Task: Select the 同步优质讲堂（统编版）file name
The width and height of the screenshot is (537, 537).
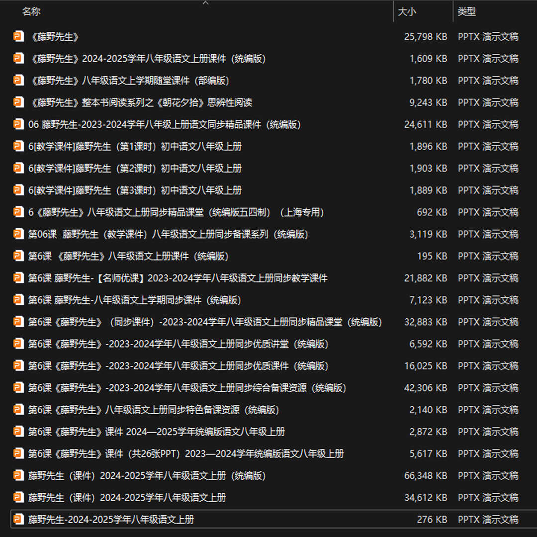Action: pos(179,344)
